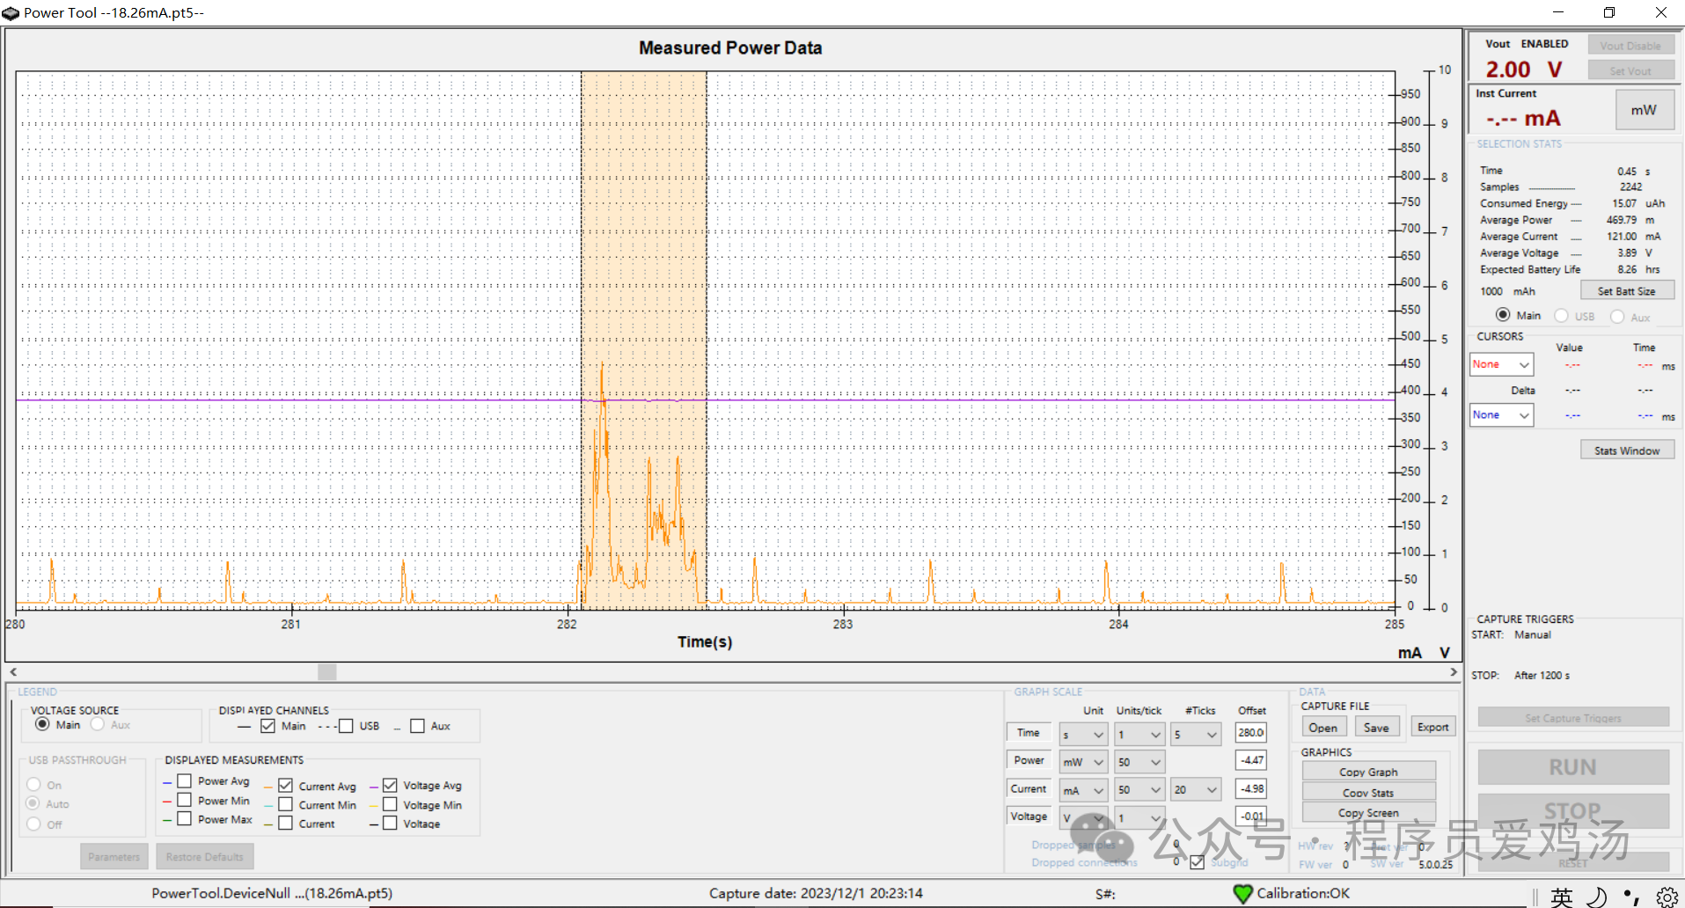Click the Copy Screen button

(1368, 812)
